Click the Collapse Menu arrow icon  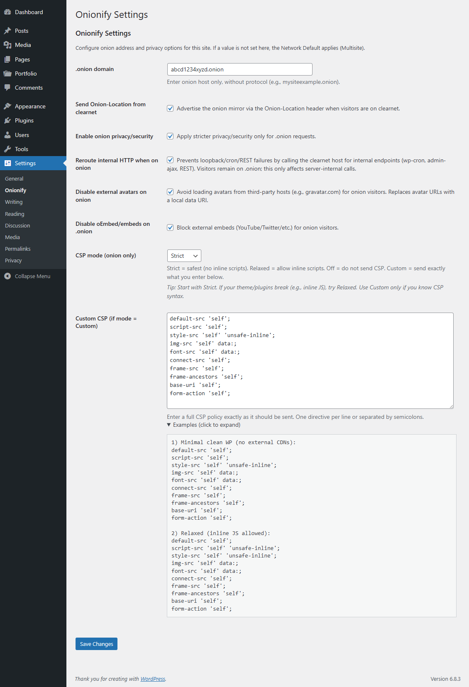click(7, 276)
